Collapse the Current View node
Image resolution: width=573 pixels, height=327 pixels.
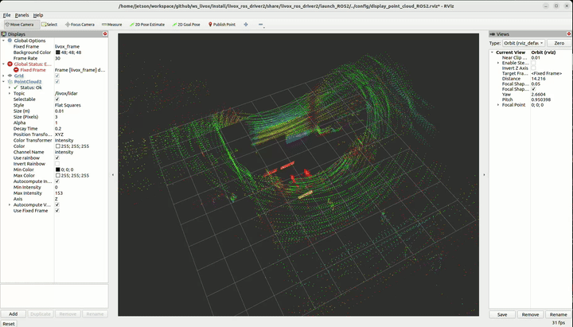coord(492,53)
